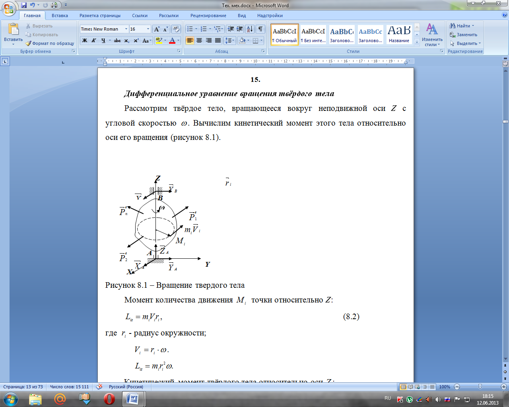509x407 pixels.
Task: Click Заменить replace button
Action: pos(463,35)
